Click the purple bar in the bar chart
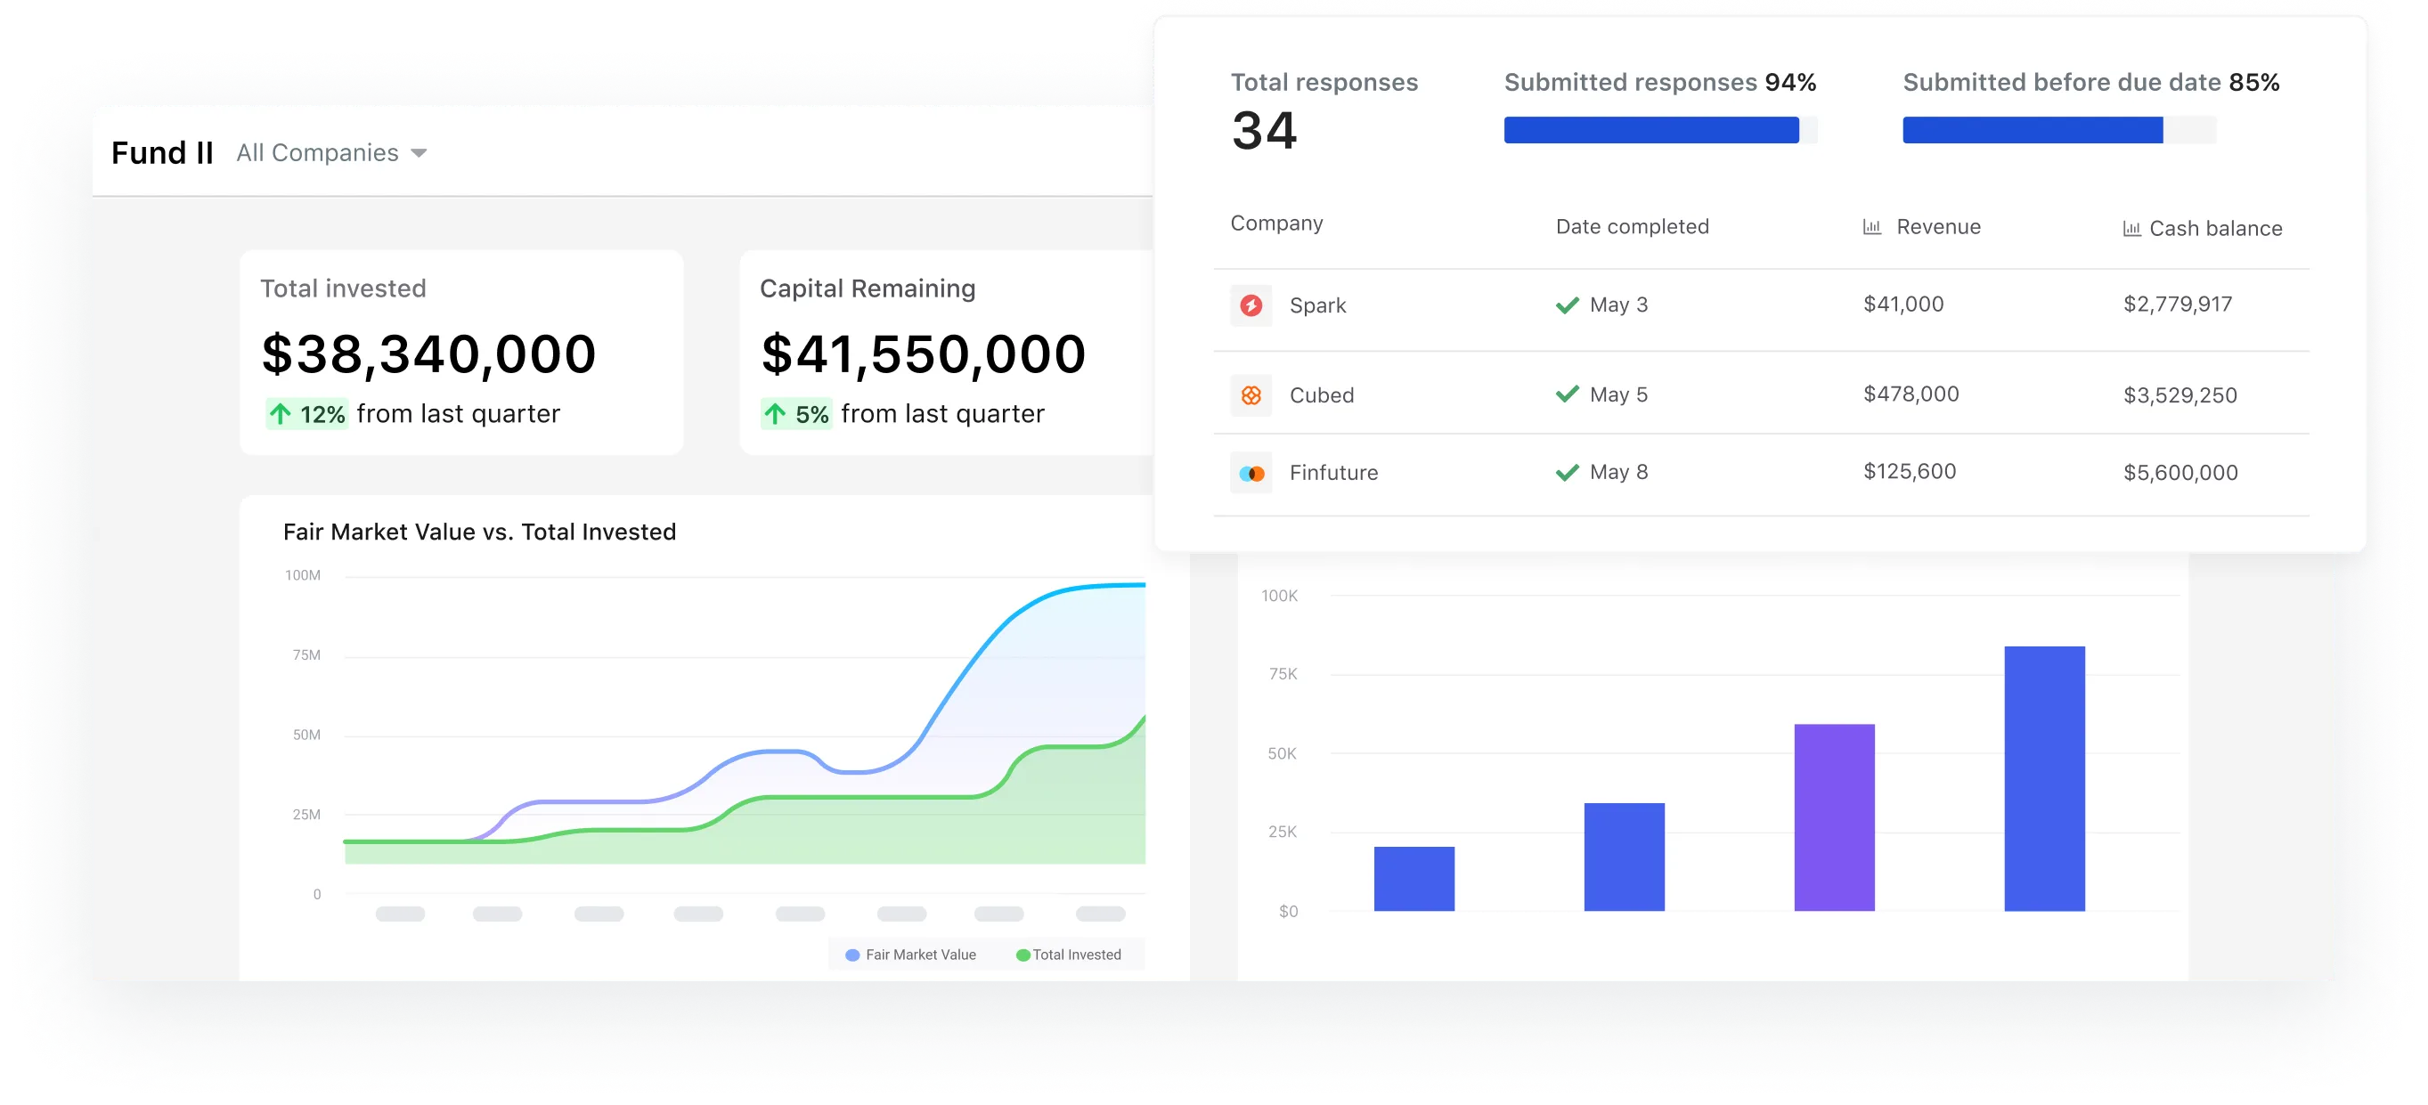The height and width of the screenshot is (1105, 2428). [1833, 817]
